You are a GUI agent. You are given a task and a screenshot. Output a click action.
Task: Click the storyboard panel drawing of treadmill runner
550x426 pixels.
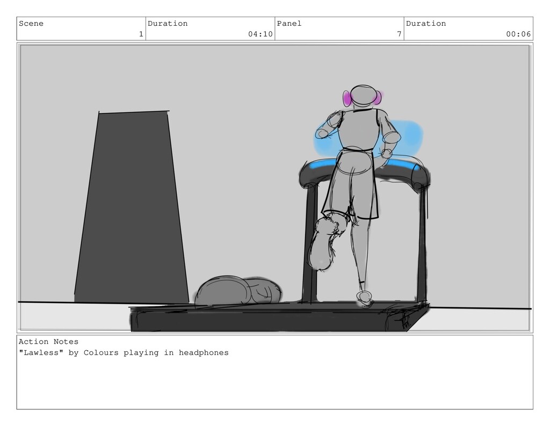pos(274,187)
